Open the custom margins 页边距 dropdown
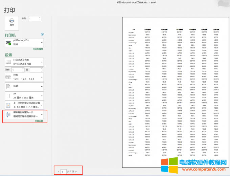This screenshot has height=176, width=230. coord(42,106)
